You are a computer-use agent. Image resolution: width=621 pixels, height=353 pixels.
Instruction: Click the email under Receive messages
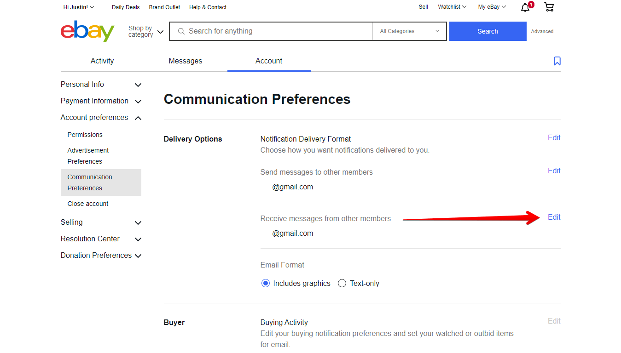click(x=293, y=233)
